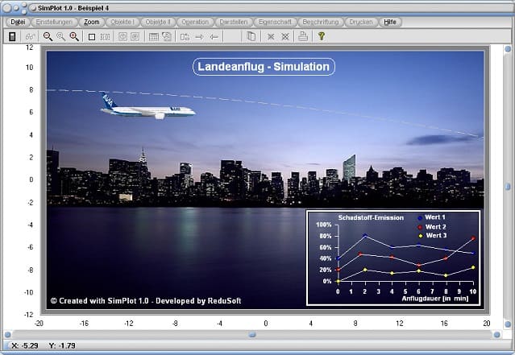Click the first grayed circle-in-square icon
515x355 pixels.
pos(123,36)
